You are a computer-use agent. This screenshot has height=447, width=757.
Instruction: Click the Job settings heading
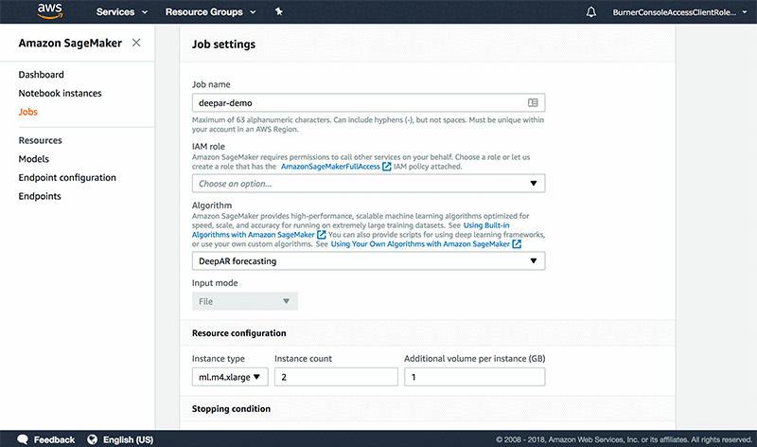point(223,44)
